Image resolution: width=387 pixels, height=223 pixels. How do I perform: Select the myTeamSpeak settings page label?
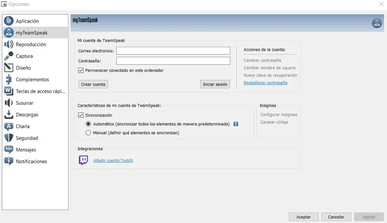tap(32, 32)
